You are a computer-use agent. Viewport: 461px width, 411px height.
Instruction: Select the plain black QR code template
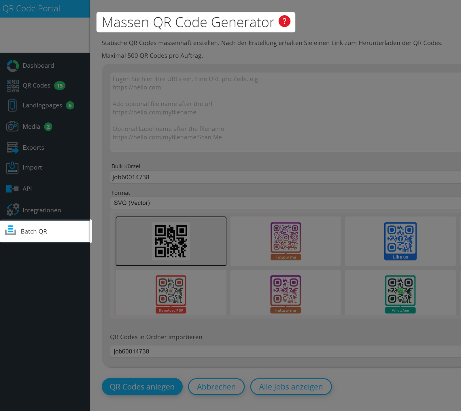point(171,241)
